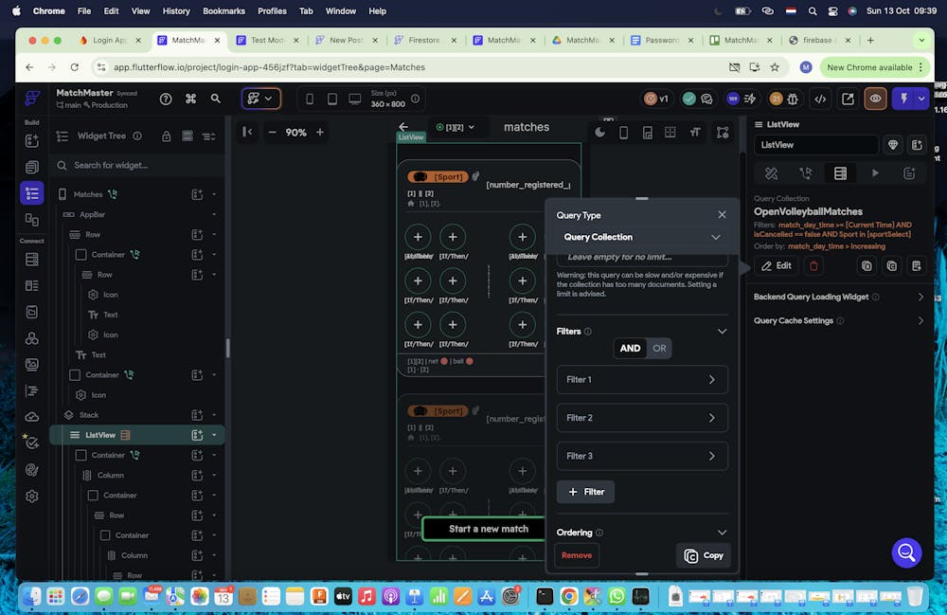Viewport: 947px width, 615px height.
Task: Click the diamond icon beside ListView name
Action: pos(893,145)
